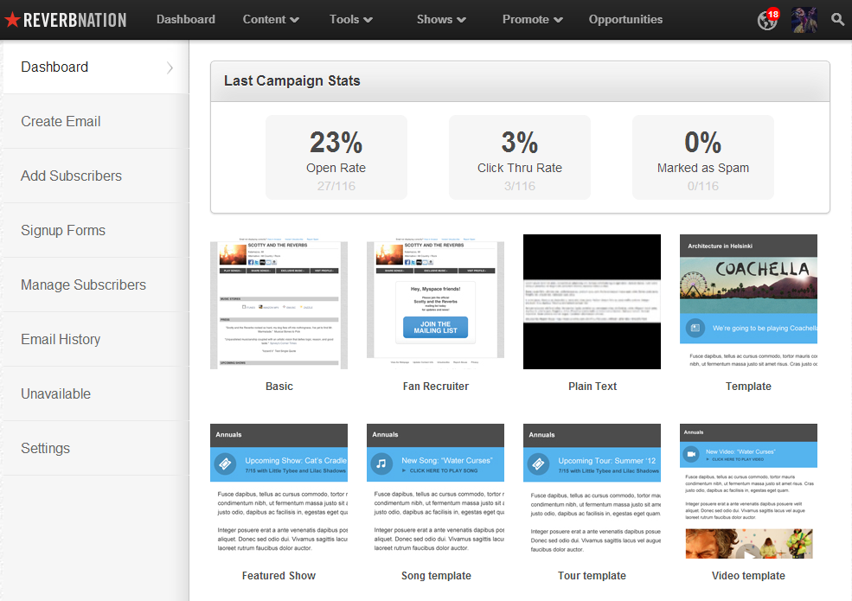Click the search magnifier icon
Image resolution: width=852 pixels, height=601 pixels.
point(837,20)
